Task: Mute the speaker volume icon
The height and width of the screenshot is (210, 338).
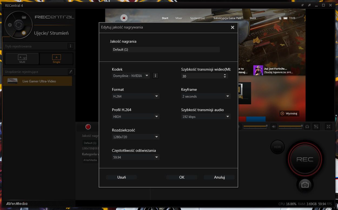Action: coord(274,127)
